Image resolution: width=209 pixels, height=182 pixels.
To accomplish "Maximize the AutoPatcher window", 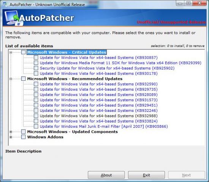I will [188, 3].
